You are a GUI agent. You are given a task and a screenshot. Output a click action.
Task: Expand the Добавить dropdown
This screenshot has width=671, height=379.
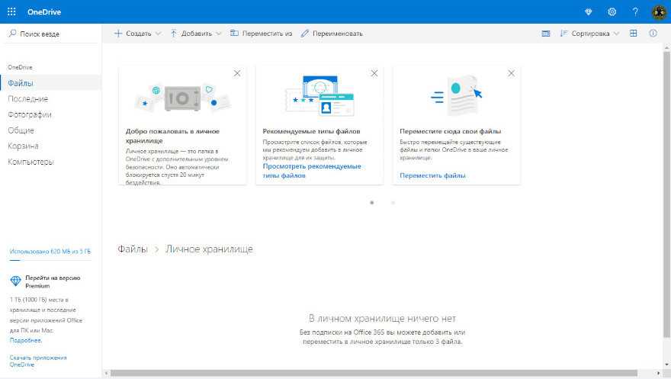click(196, 34)
